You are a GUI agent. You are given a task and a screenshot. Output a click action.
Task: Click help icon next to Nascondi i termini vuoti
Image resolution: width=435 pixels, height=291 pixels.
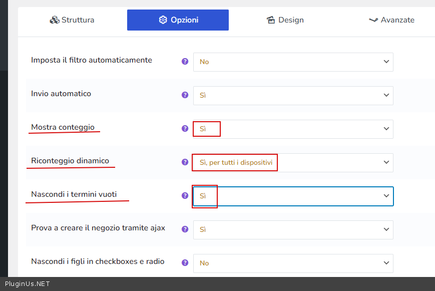185,195
